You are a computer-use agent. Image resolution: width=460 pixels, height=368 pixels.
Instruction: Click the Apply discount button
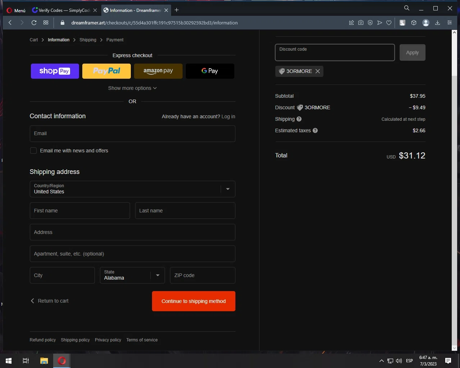413,52
